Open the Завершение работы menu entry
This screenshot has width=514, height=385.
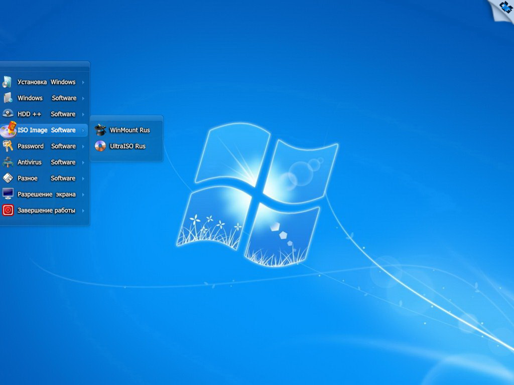click(44, 210)
